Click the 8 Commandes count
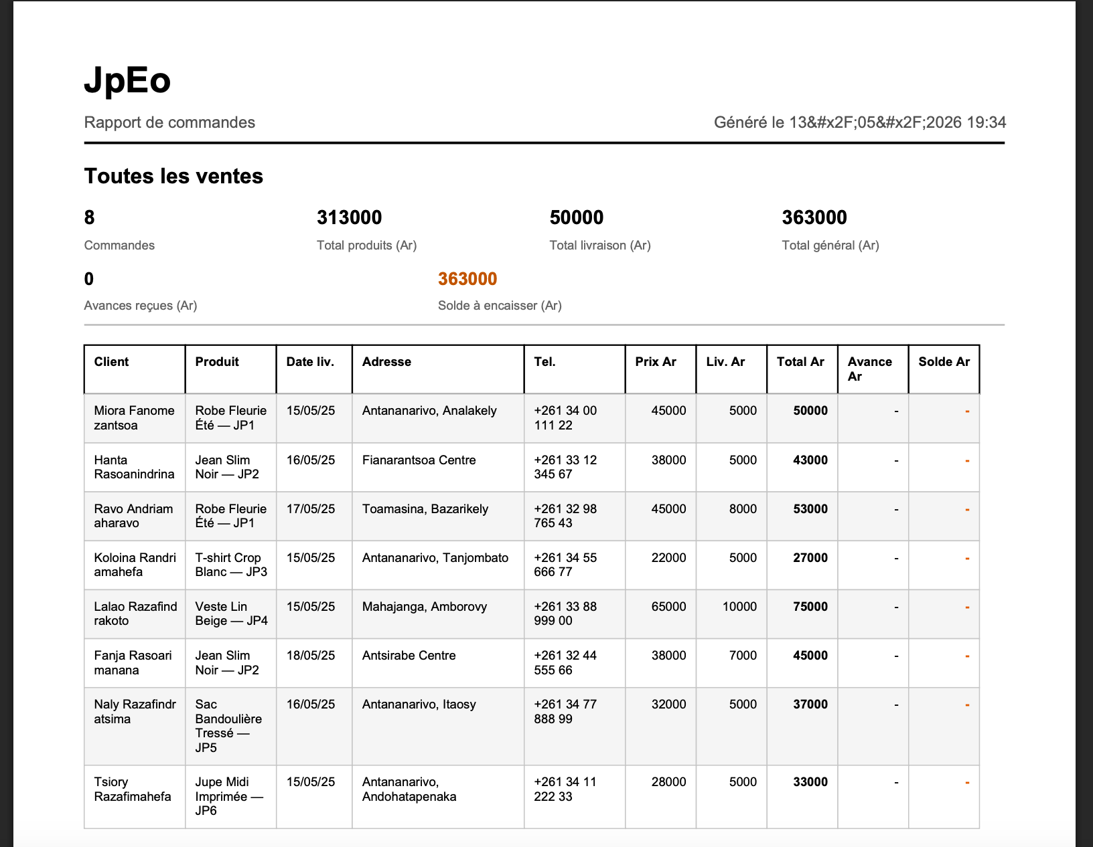 tap(90, 217)
